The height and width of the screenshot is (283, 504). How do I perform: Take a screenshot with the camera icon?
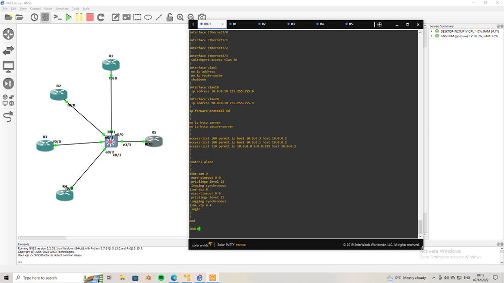(201, 17)
